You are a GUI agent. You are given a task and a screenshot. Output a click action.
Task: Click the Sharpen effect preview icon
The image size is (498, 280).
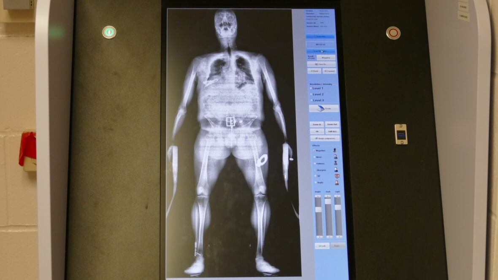336,170
